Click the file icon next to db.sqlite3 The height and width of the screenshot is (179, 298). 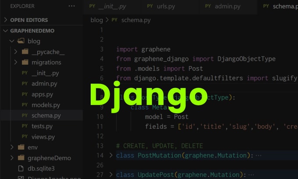pyautogui.click(x=21, y=168)
